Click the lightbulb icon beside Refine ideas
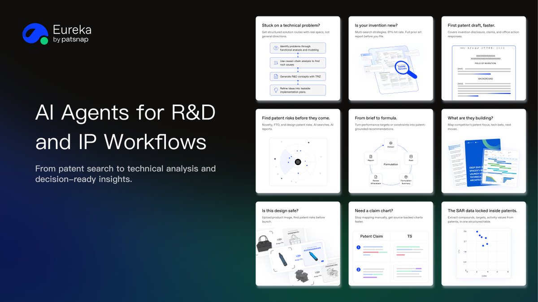This screenshot has height=302, width=538. 276,90
